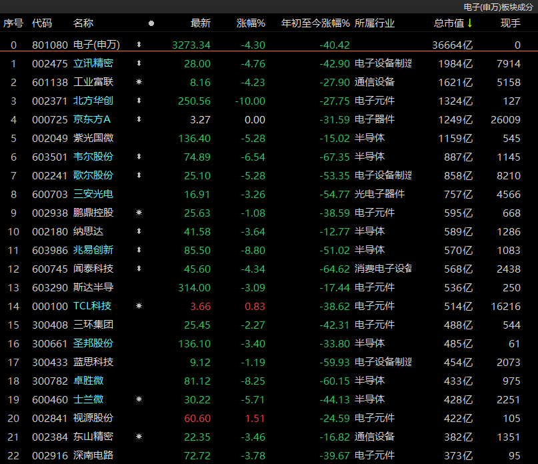Click industry cell 消费电子设备
Image resolution: width=538 pixels, height=464 pixels.
[383, 269]
